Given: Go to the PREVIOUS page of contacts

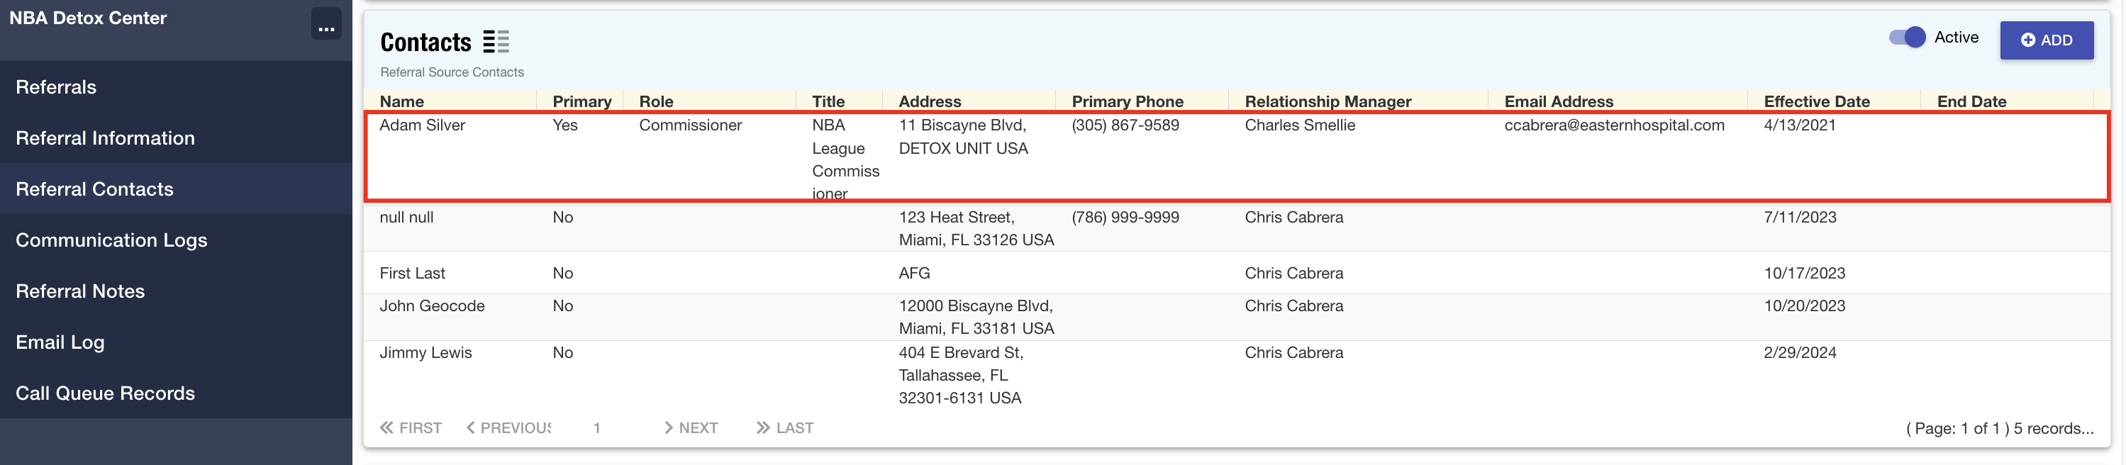Looking at the screenshot, I should tap(508, 428).
